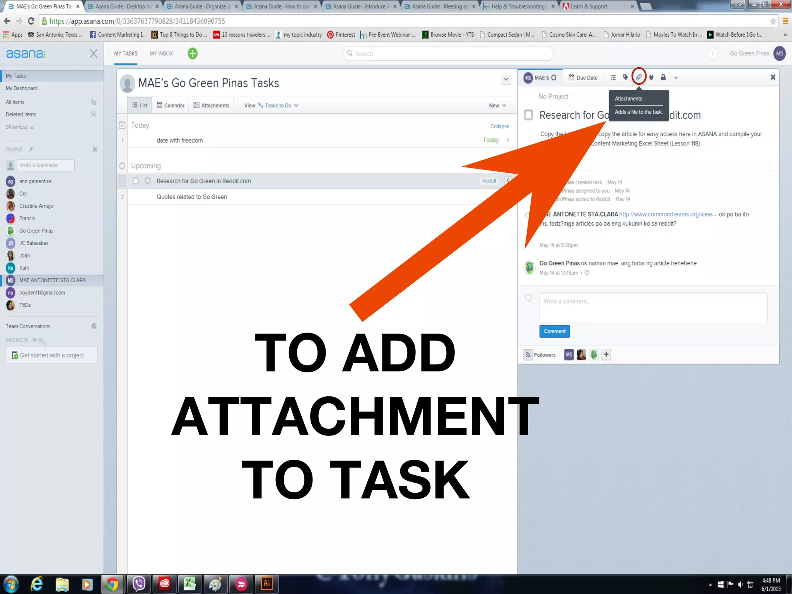The width and height of the screenshot is (792, 594).
Task: Click the plus to add a new project
Action: [x=34, y=340]
